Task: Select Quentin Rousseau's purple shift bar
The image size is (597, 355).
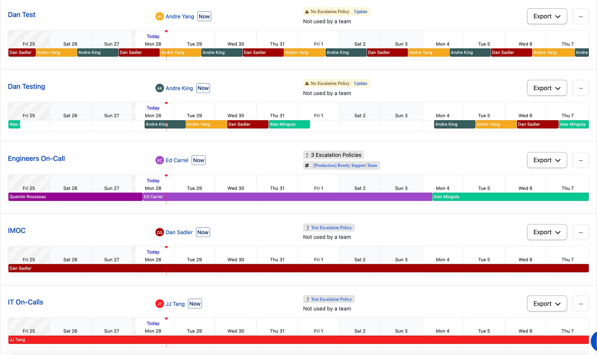Action: click(75, 197)
